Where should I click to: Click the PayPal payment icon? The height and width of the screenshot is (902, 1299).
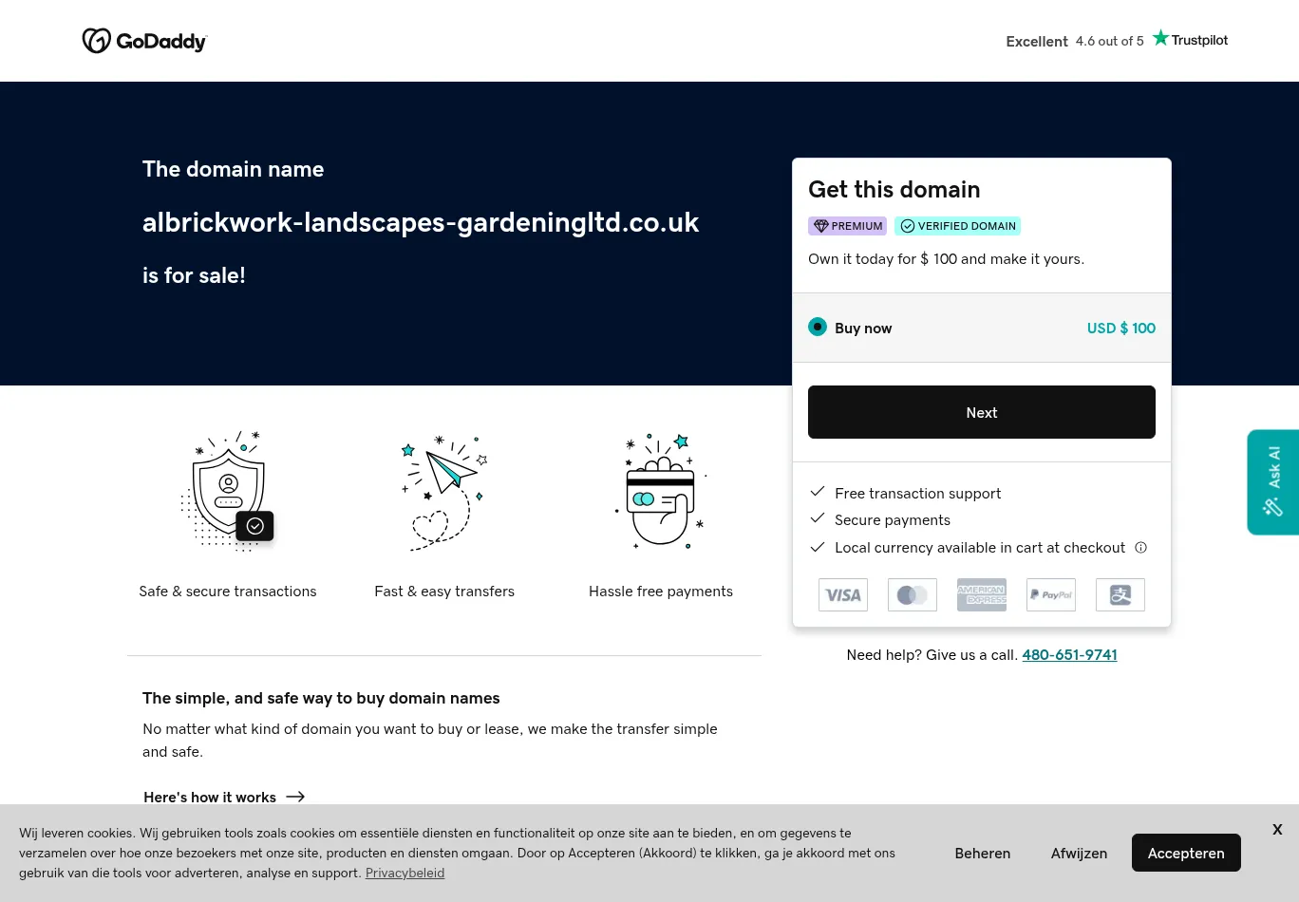point(1051,595)
